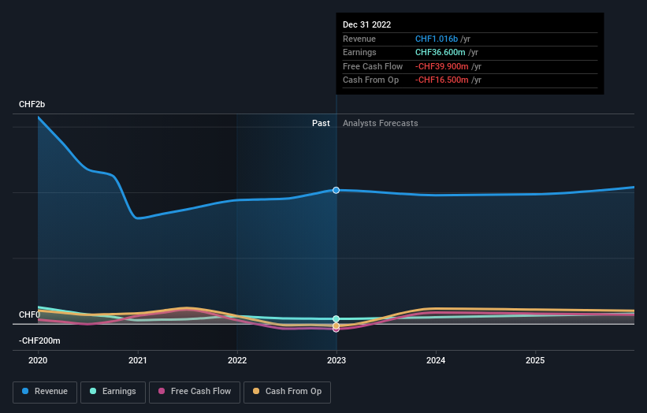
Task: Click the CHF36.600m earnings value
Action: tap(441, 52)
